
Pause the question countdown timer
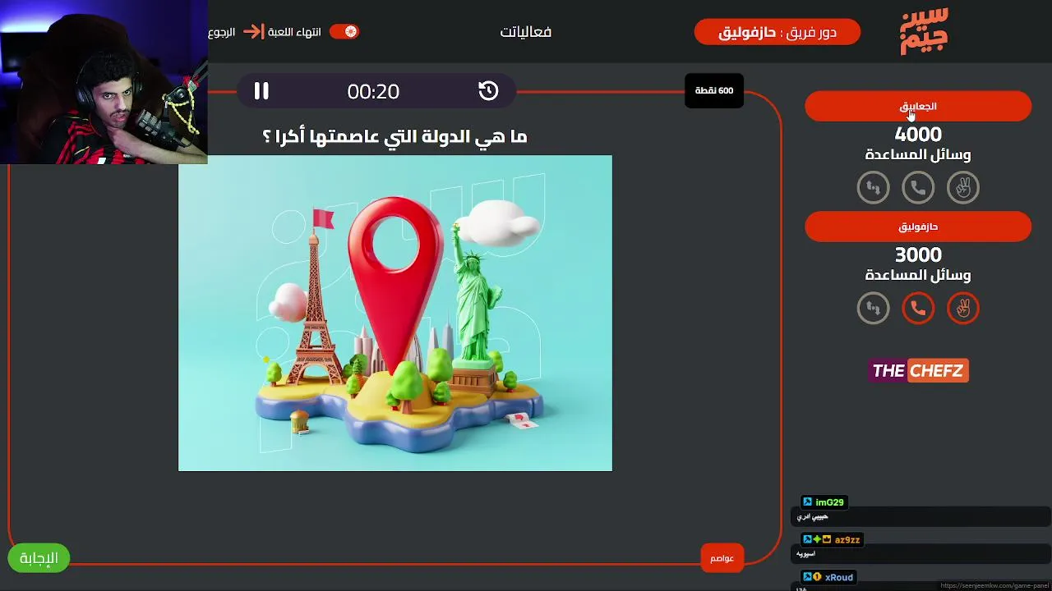click(261, 91)
